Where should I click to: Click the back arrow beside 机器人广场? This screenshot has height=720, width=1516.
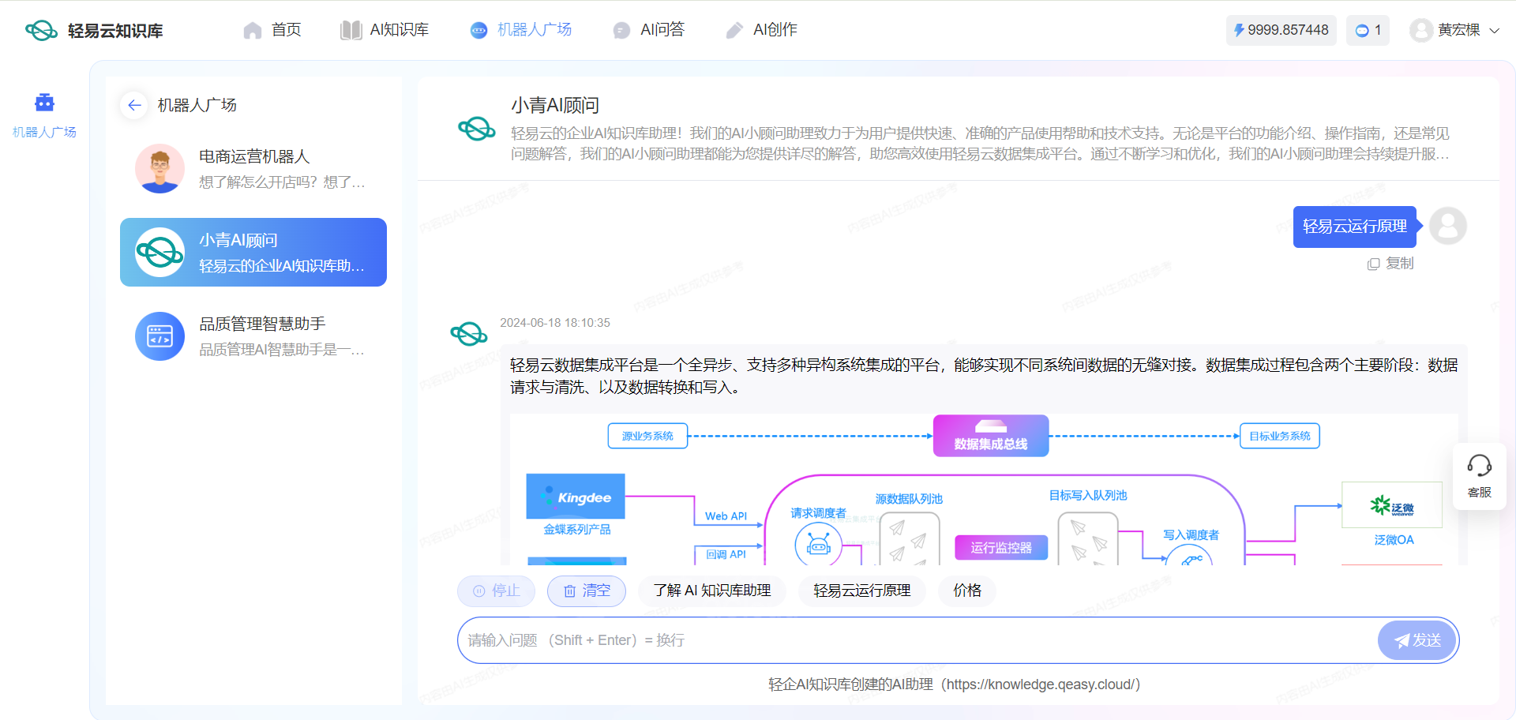pos(134,105)
